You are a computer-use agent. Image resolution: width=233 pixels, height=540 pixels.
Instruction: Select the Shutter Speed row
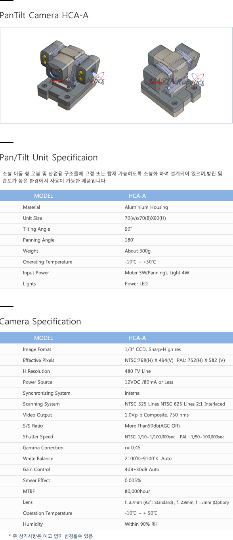[116, 437]
